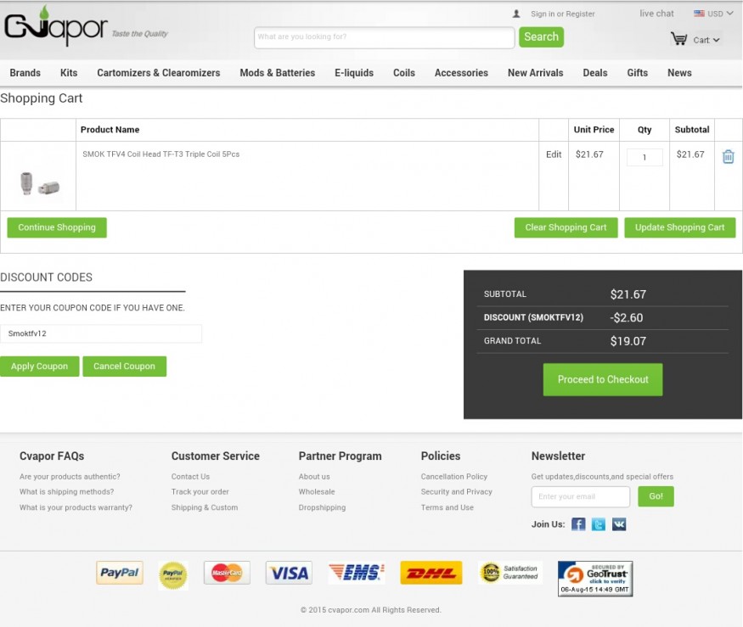Open the E-liquids menu

[354, 73]
